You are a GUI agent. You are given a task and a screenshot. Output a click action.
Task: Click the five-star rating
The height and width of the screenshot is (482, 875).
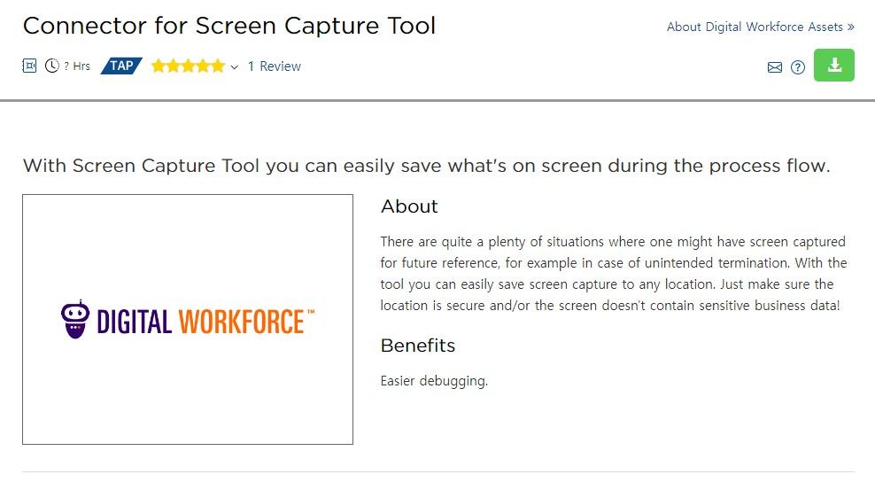coord(188,66)
